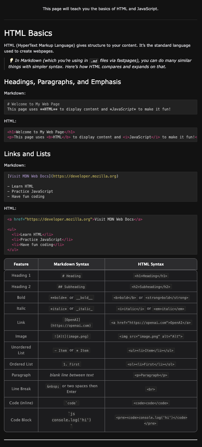Click the "`code`" markdown cell
Screen dimensions: 202x447
(72, 403)
